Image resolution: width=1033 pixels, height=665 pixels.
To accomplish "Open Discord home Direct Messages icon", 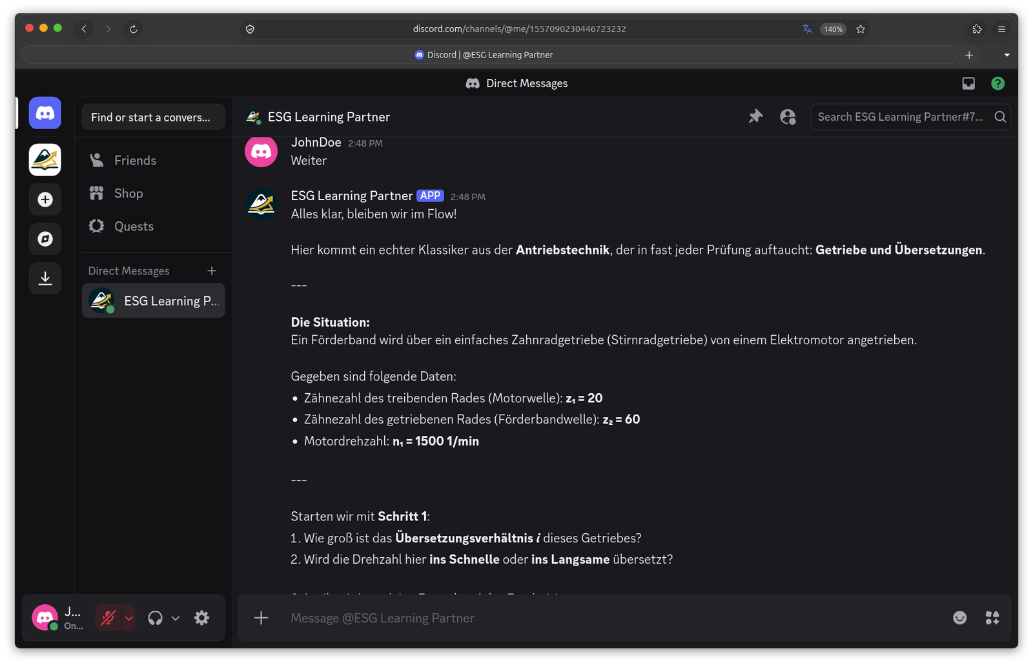I will 45,114.
